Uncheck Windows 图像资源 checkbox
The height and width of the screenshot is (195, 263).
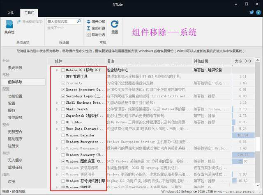(63, 161)
